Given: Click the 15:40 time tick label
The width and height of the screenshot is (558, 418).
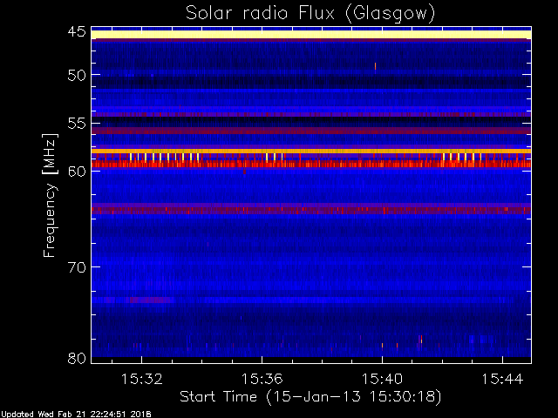Looking at the screenshot, I should coord(383,379).
